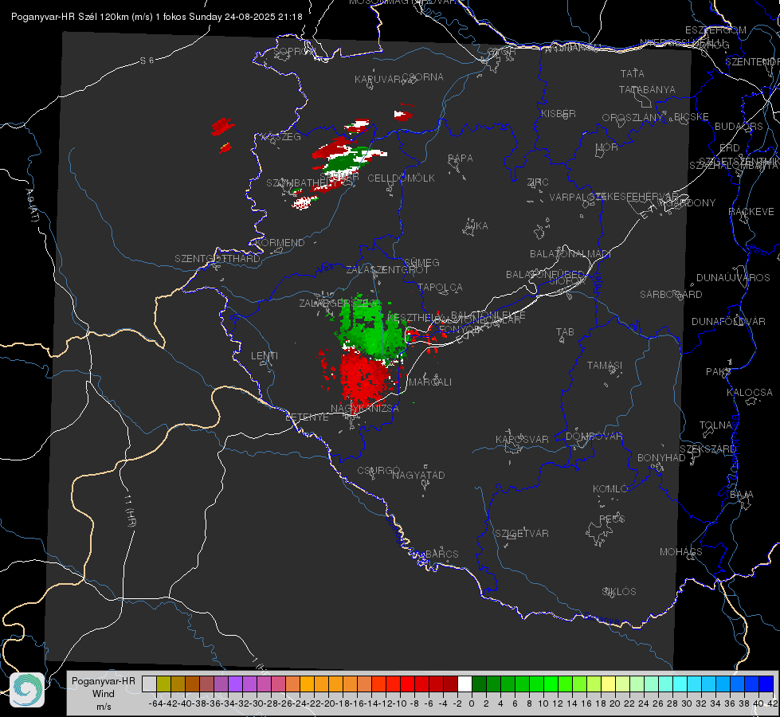
Task: Click the Poganyvar-HR Wind m/s legend label
Action: coord(104,694)
